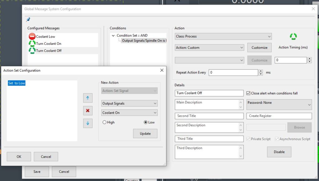
Task: Click the pin icon below the title
Action: [28, 20]
